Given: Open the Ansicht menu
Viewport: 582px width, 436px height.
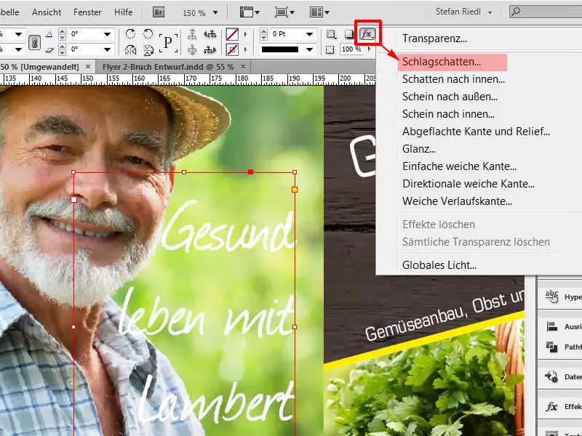Looking at the screenshot, I should (x=47, y=12).
